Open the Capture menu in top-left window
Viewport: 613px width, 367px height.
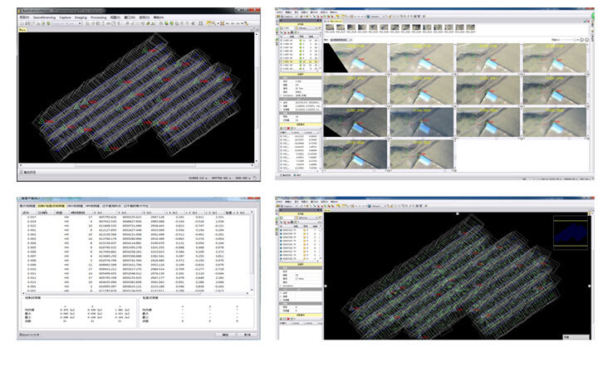[65, 17]
